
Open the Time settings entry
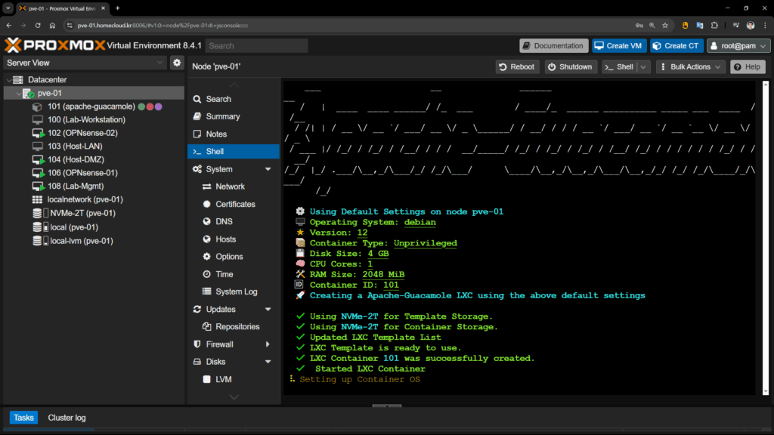[224, 274]
